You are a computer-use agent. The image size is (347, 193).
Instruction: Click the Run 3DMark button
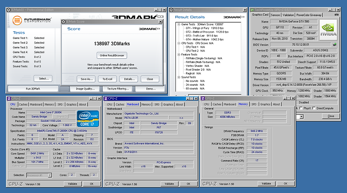33,89
